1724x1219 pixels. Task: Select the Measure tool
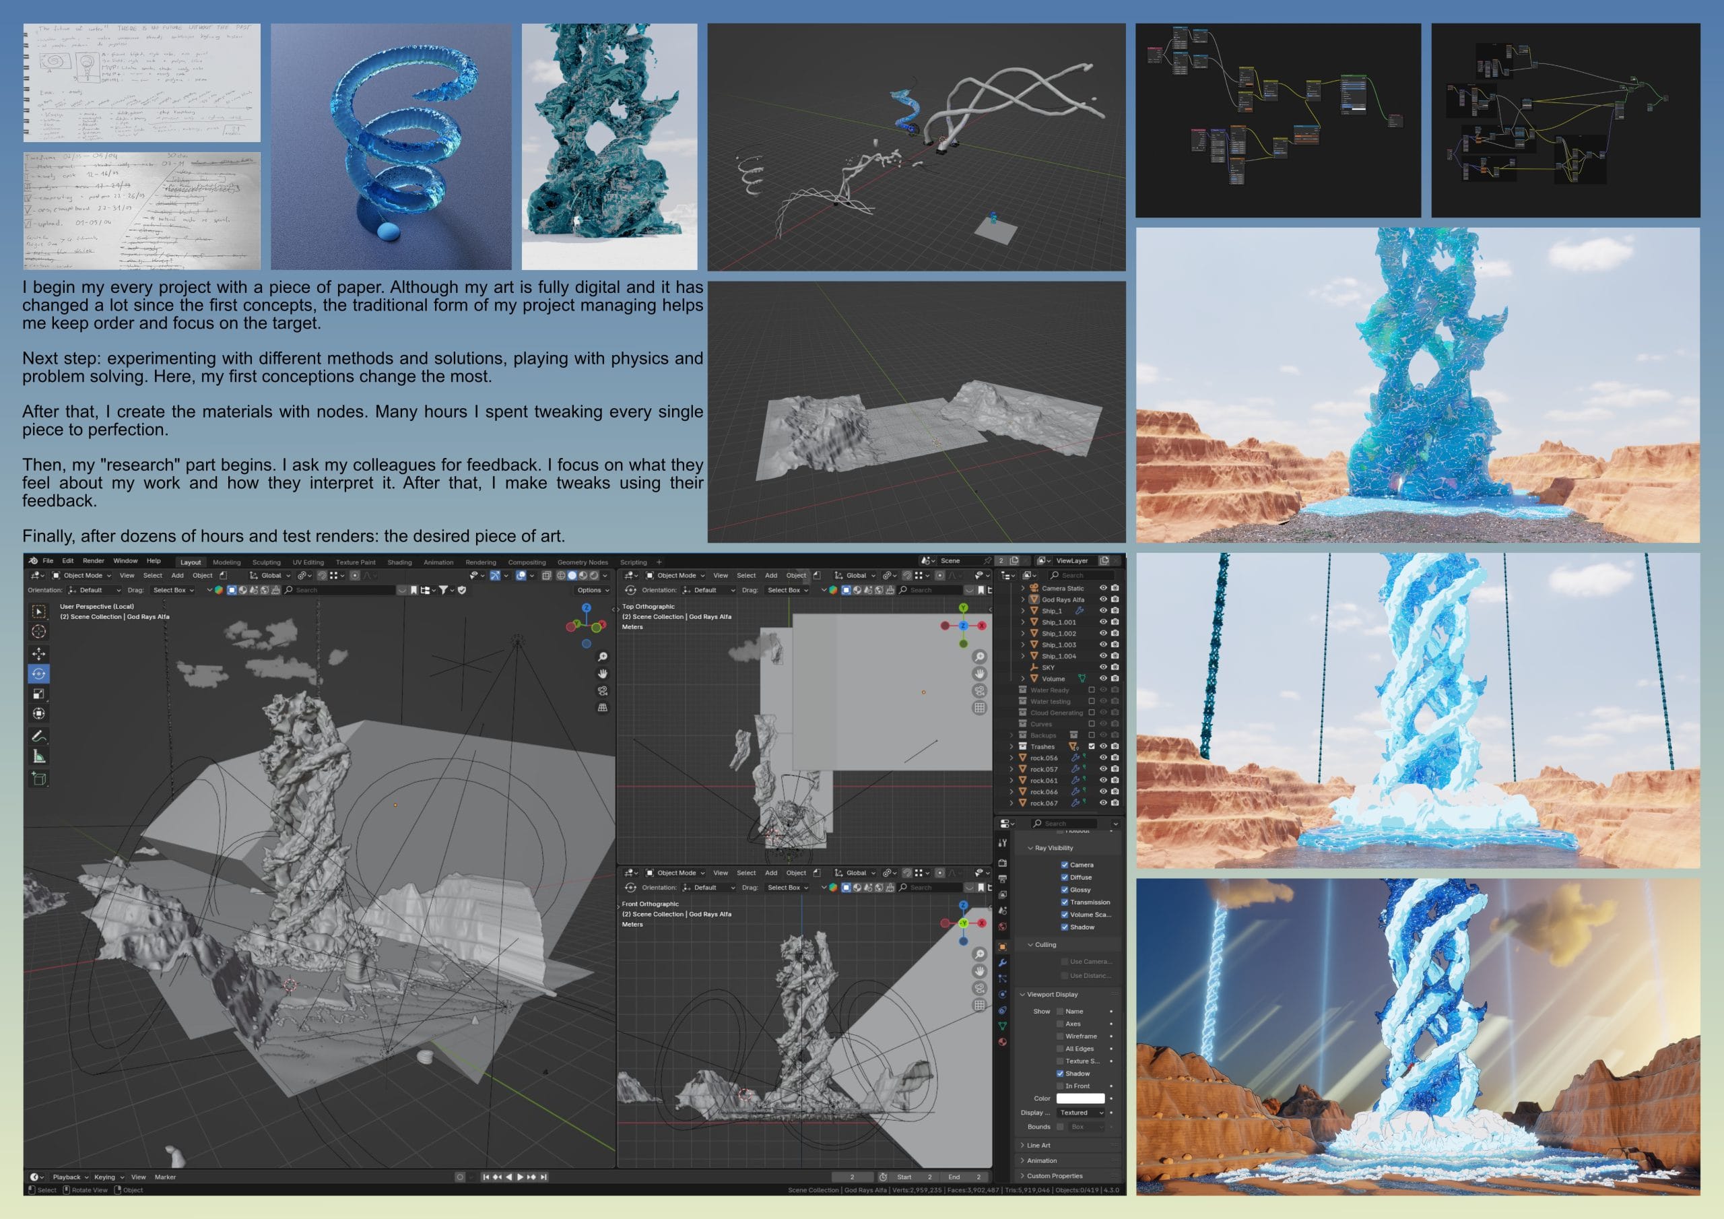39,757
